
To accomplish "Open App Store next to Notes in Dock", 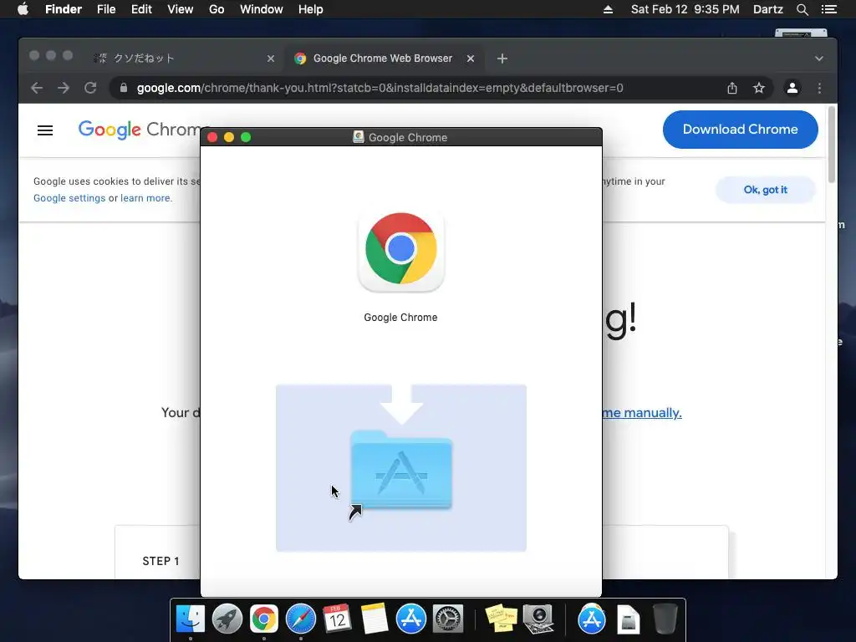I will tap(411, 619).
